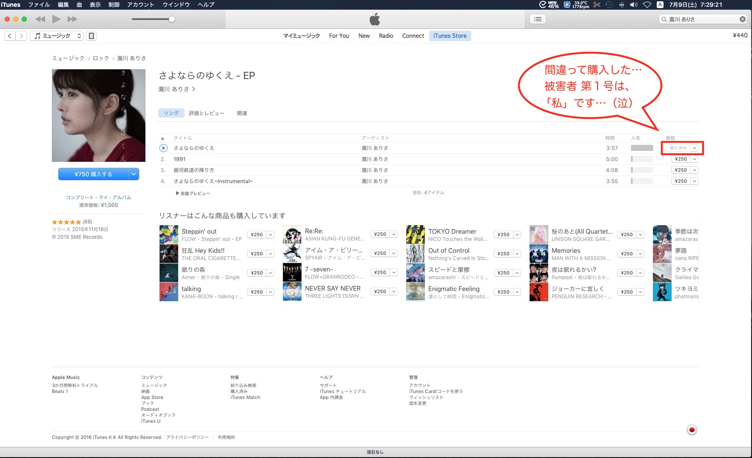Open the Out of Control album artwork
Image resolution: width=752 pixels, height=458 pixels.
click(x=416, y=254)
